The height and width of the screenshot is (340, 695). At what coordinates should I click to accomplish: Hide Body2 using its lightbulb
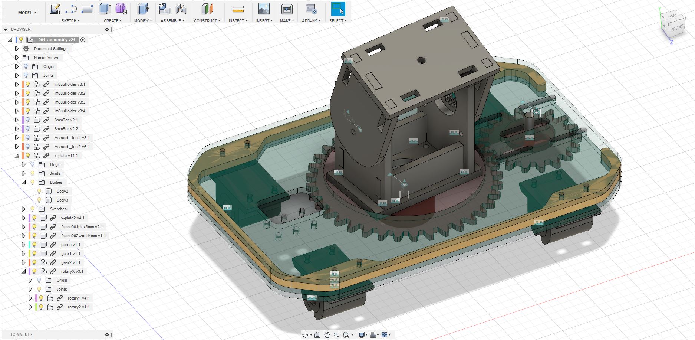coord(39,191)
